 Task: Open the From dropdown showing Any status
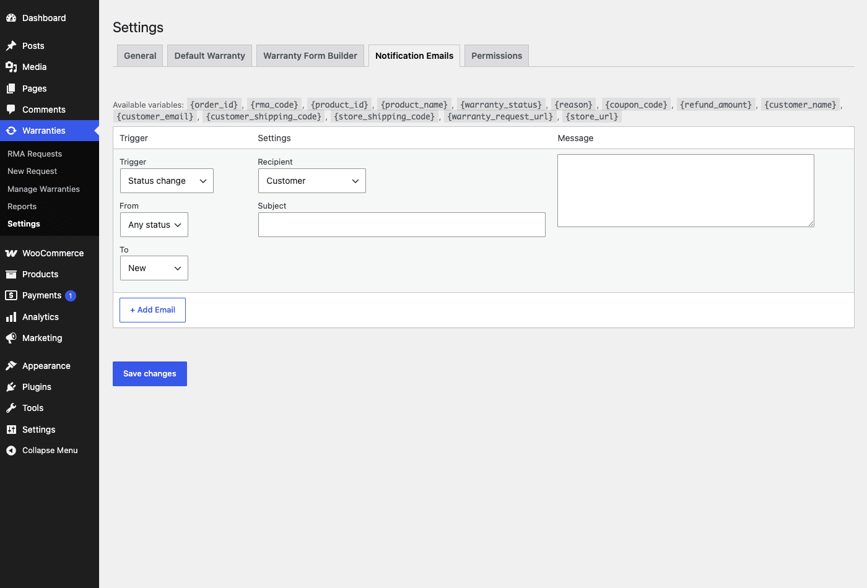(x=154, y=225)
